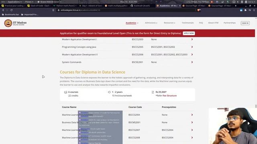This screenshot has width=257, height=144.
Task: Open the extensions puzzle-piece icon
Action: (245, 10)
